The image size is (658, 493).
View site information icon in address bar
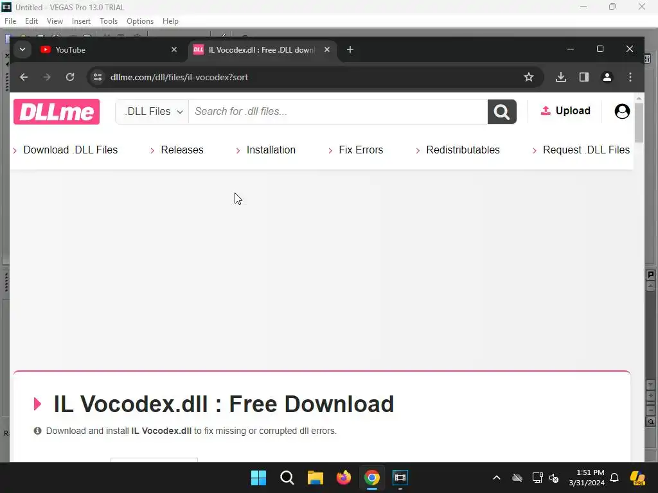coord(98,77)
